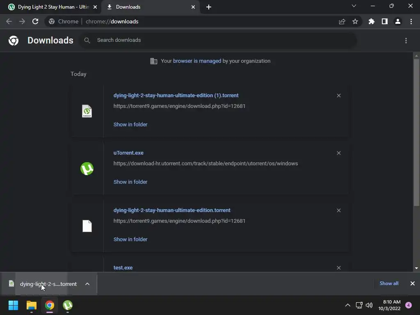Viewport: 420px width, 315px height.
Task: Remove test.exe from the list
Action: (338, 268)
